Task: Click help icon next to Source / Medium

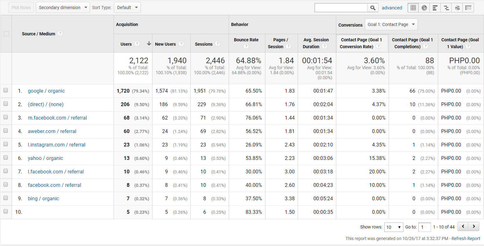Action: click(x=60, y=33)
